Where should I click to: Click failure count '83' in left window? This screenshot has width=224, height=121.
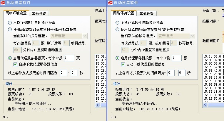pos(71,94)
